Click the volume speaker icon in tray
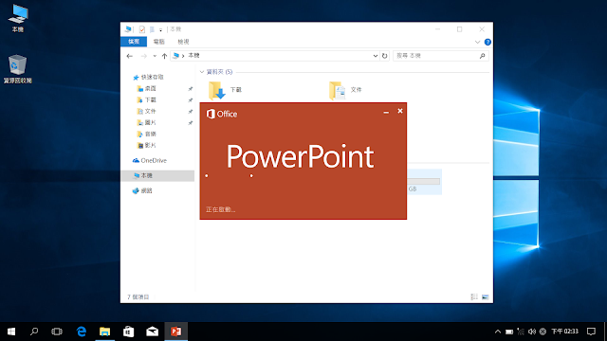 click(532, 332)
